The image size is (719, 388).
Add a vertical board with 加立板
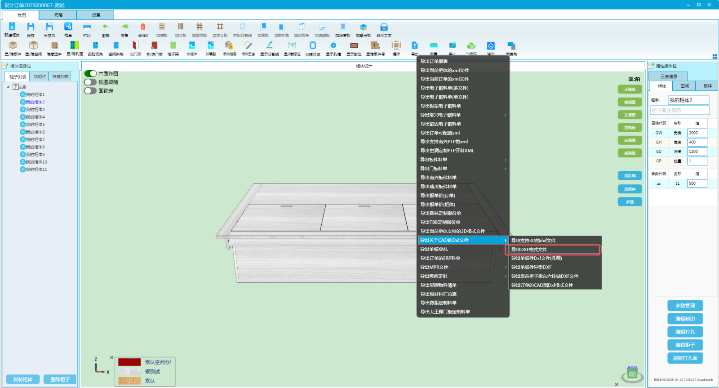[181, 27]
